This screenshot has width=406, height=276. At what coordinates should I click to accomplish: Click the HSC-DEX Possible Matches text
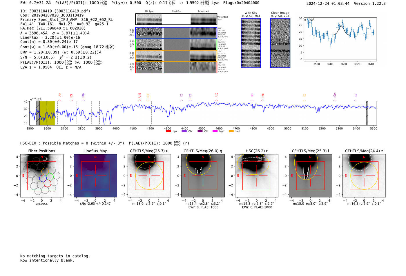(72, 143)
